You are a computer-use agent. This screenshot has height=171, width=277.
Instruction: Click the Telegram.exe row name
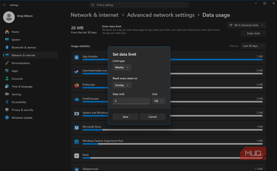(90, 169)
